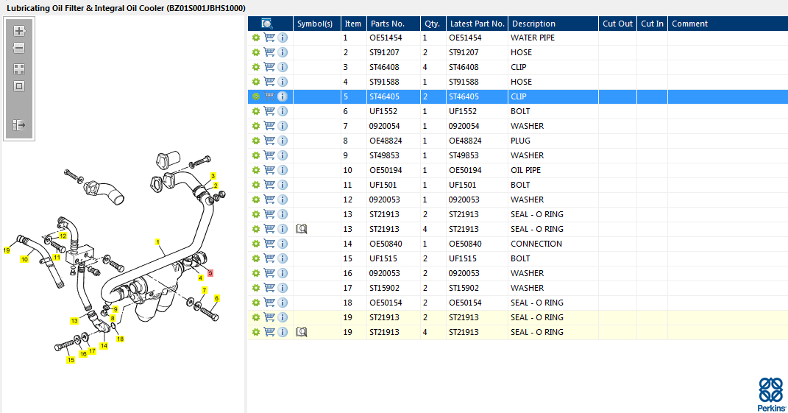
Task: Click the Cut Out column header
Action: click(617, 24)
